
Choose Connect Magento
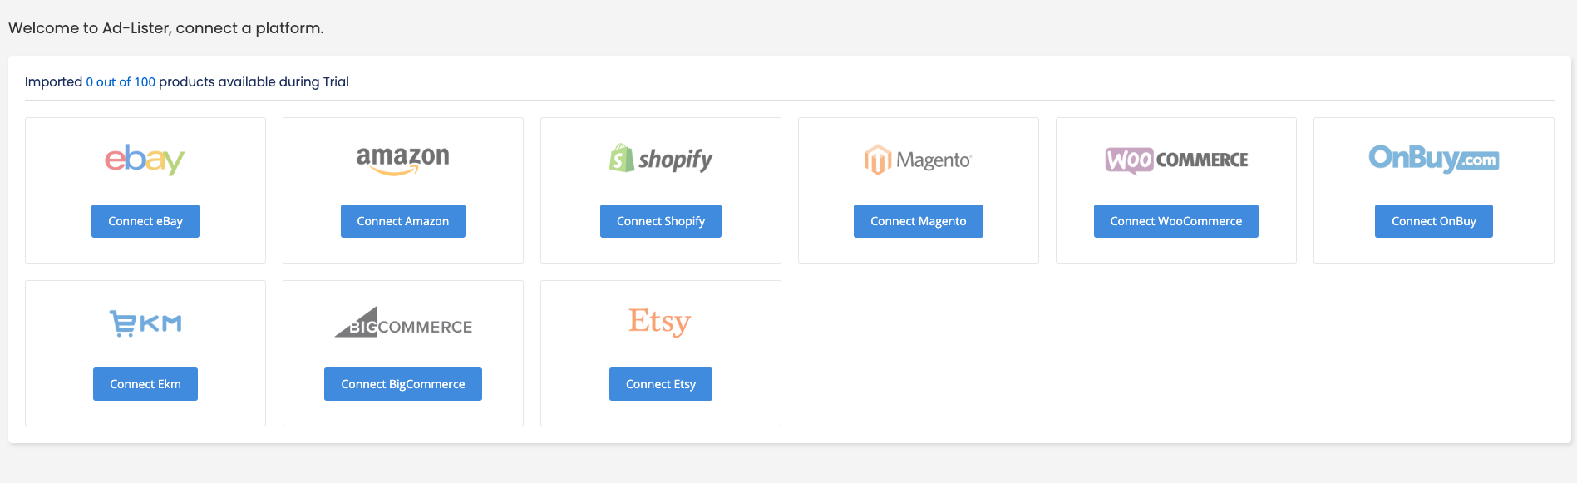(x=919, y=221)
